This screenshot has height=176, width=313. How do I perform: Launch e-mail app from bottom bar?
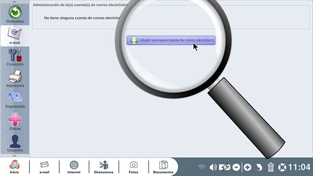(x=44, y=167)
